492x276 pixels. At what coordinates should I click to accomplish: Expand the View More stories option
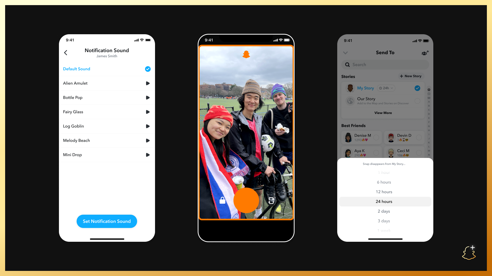(383, 112)
